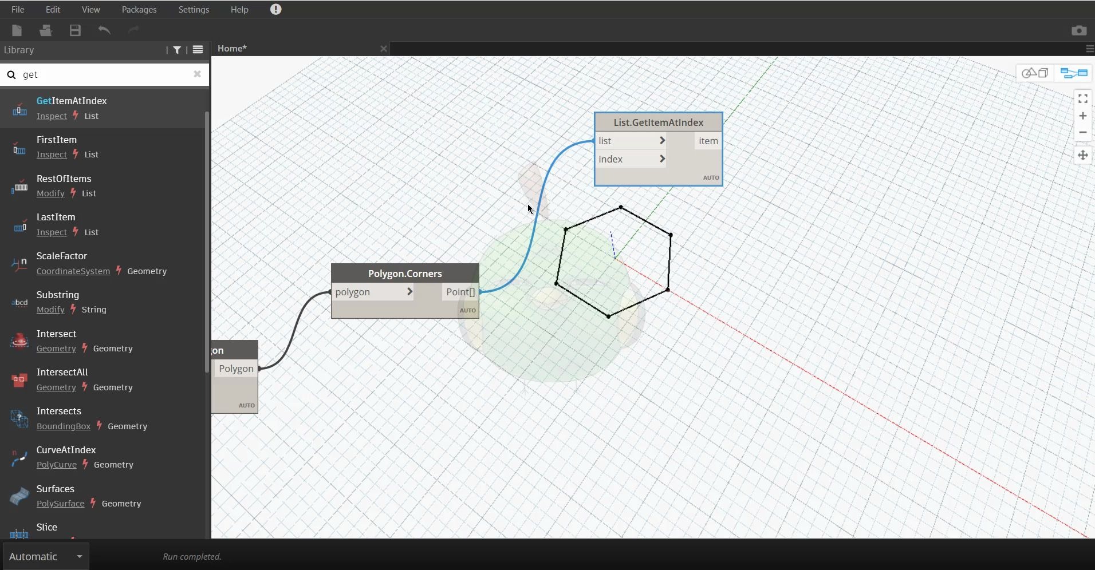Switch to background 3D preview navigation
Viewport: 1095px width, 570px height.
tap(1035, 73)
